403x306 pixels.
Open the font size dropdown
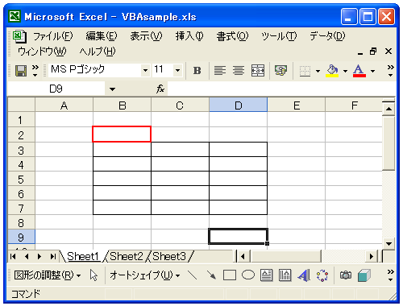coord(177,71)
